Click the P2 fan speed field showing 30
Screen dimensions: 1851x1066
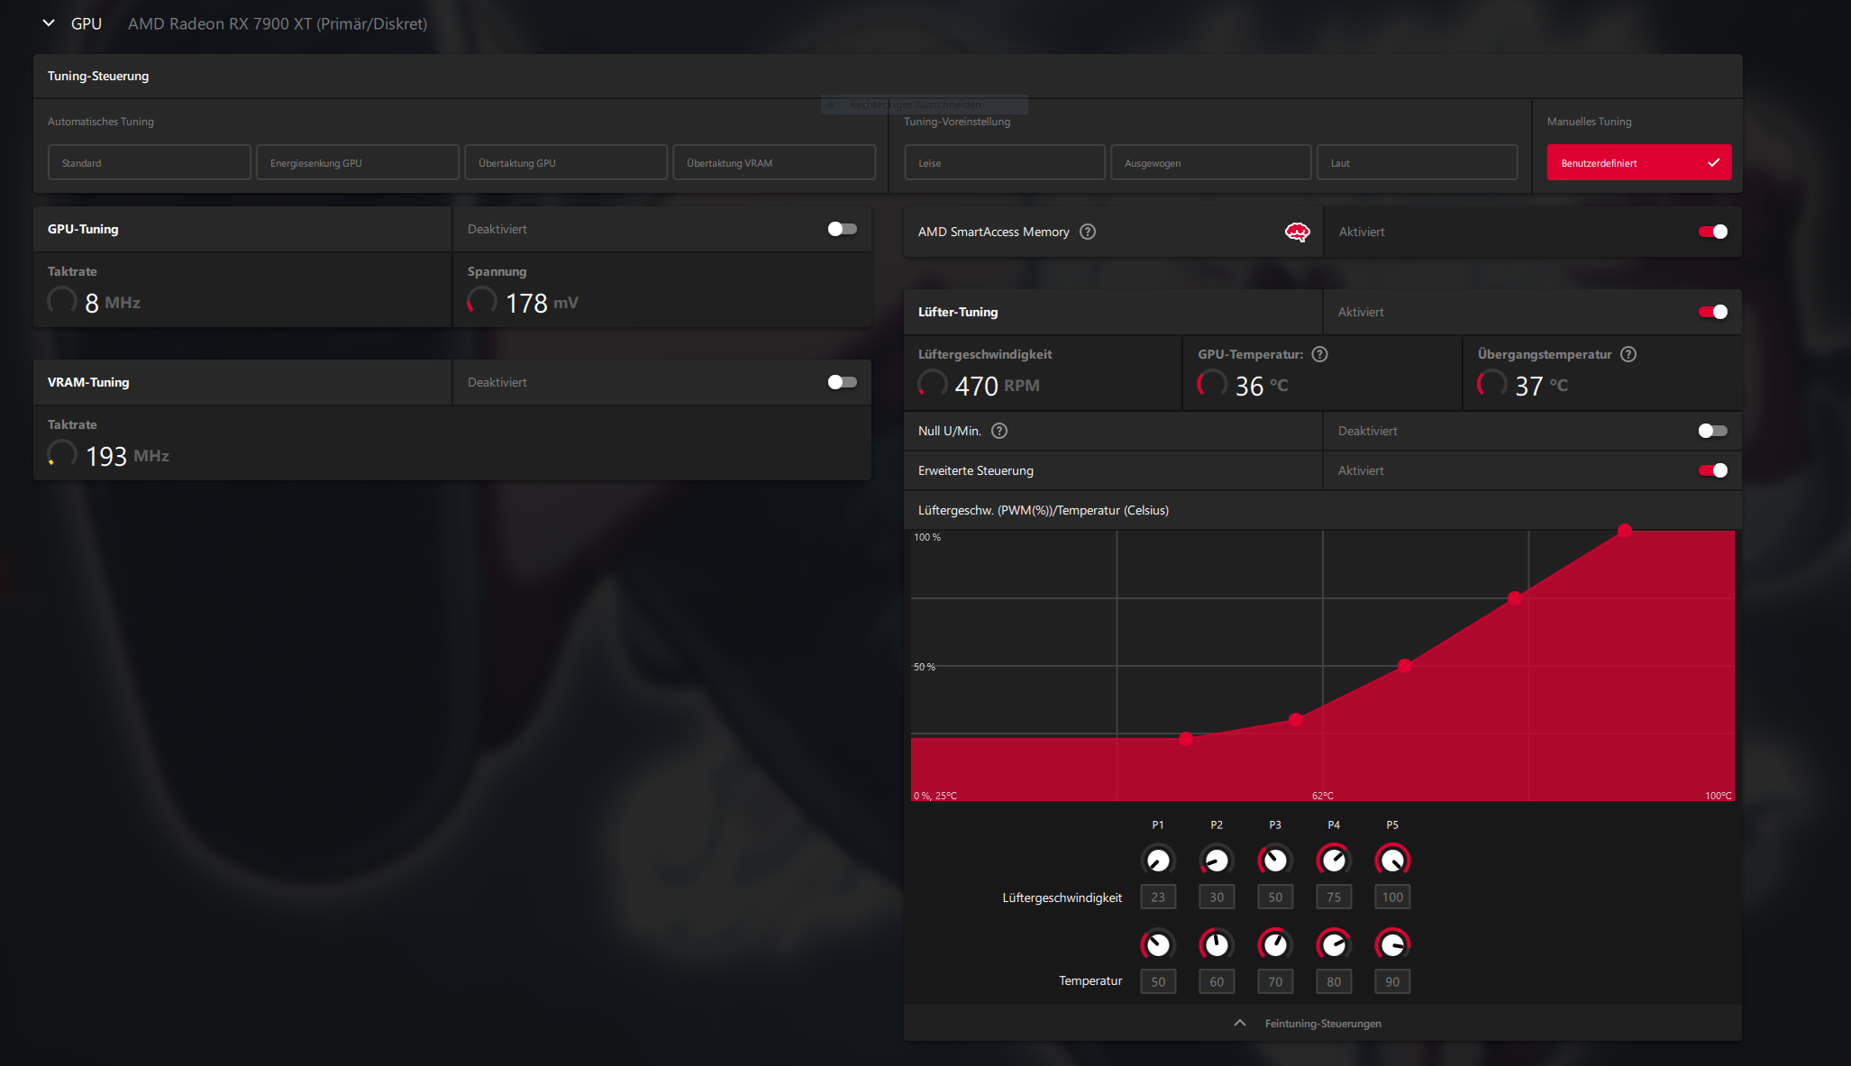1217,897
